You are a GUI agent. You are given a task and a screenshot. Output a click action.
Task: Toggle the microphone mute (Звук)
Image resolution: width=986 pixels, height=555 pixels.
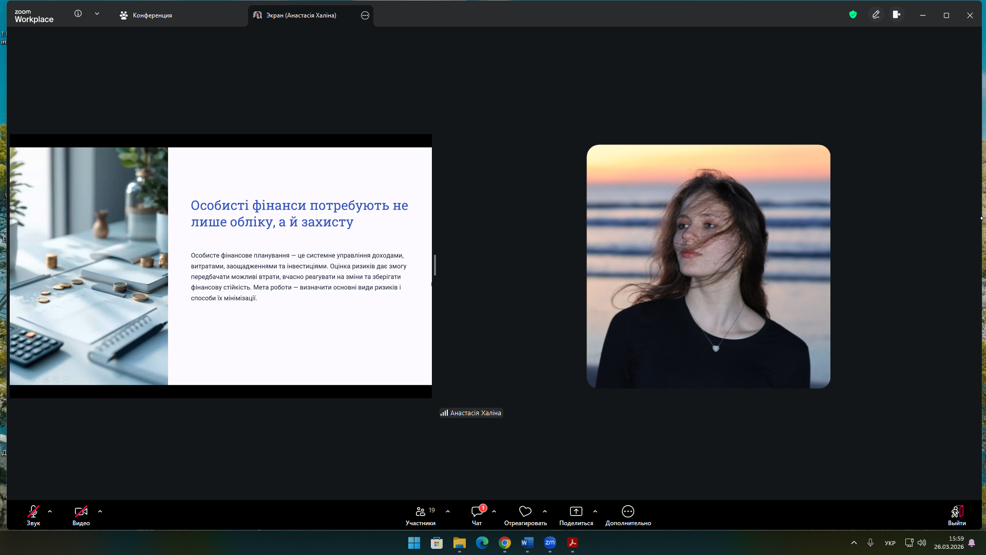[33, 512]
